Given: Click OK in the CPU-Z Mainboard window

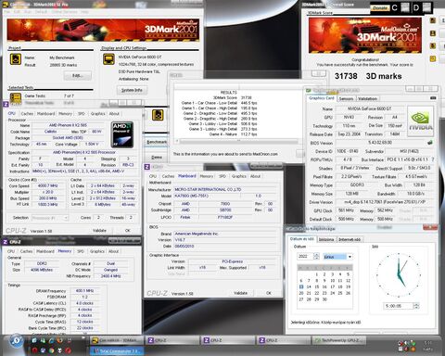Looking at the screenshot, I should coord(269,293).
